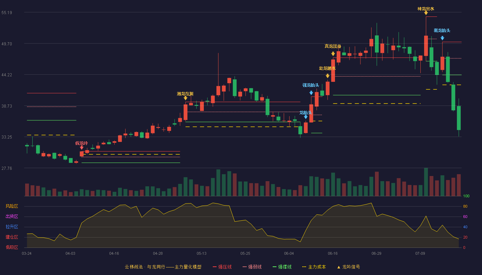Select the 建仓区 zone label
482x275 pixels.
pyautogui.click(x=12, y=237)
